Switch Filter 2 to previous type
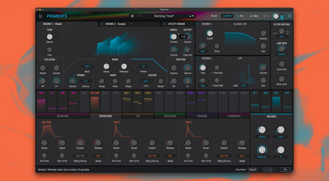 [226, 58]
